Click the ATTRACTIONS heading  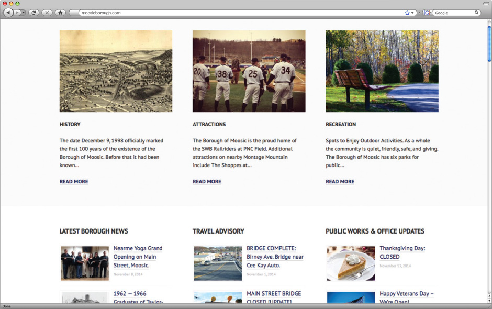pos(209,124)
